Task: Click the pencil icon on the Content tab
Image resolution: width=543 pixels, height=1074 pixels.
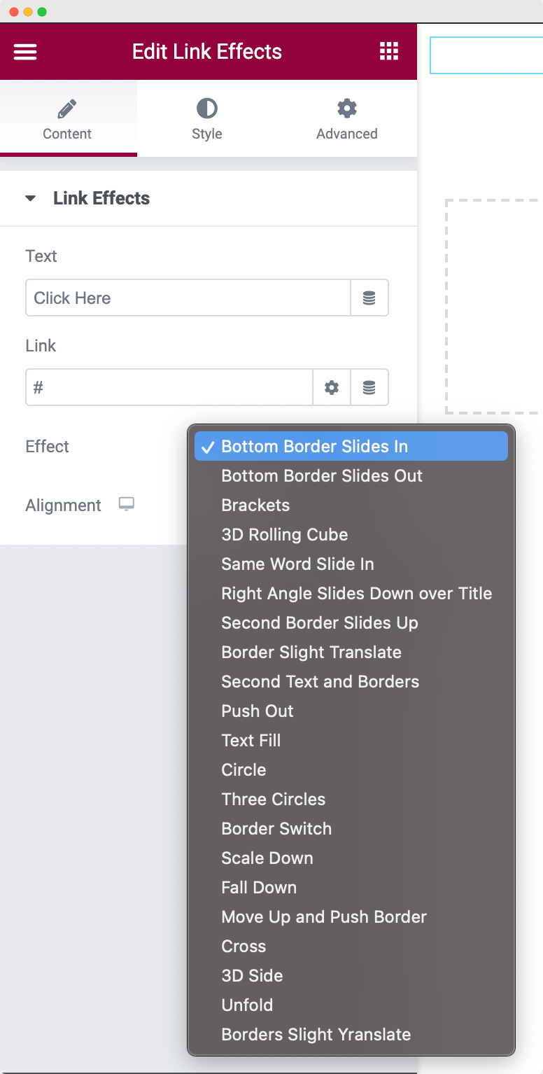Action: tap(66, 108)
